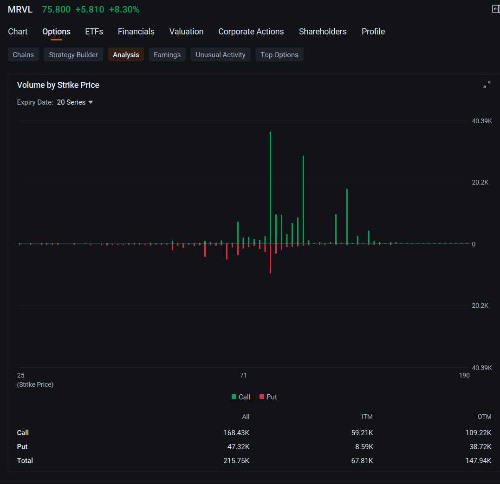
Task: Open the Strategy Builder view
Action: (73, 54)
